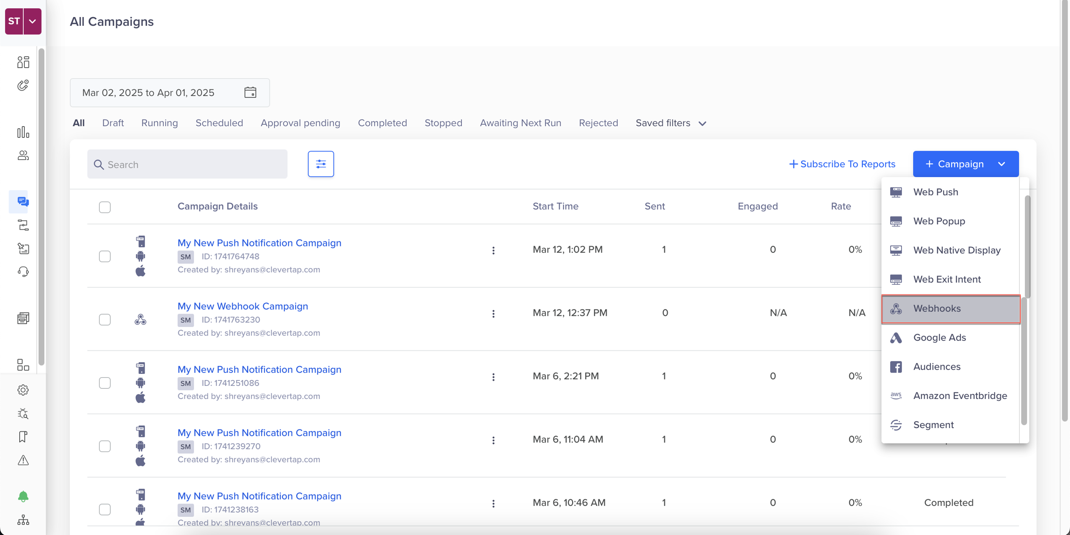Switch to the Scheduled tab
The width and height of the screenshot is (1070, 535).
[219, 123]
